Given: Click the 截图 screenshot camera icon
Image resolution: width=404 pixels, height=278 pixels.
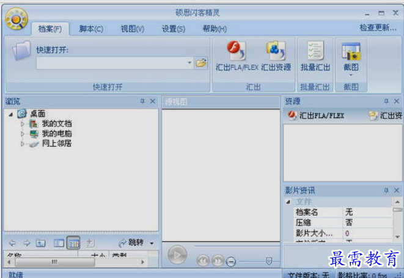Looking at the screenshot, I should pyautogui.click(x=351, y=51).
